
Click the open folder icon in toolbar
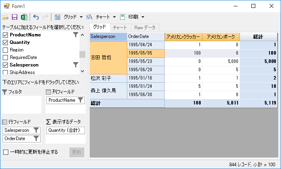(x=5, y=17)
